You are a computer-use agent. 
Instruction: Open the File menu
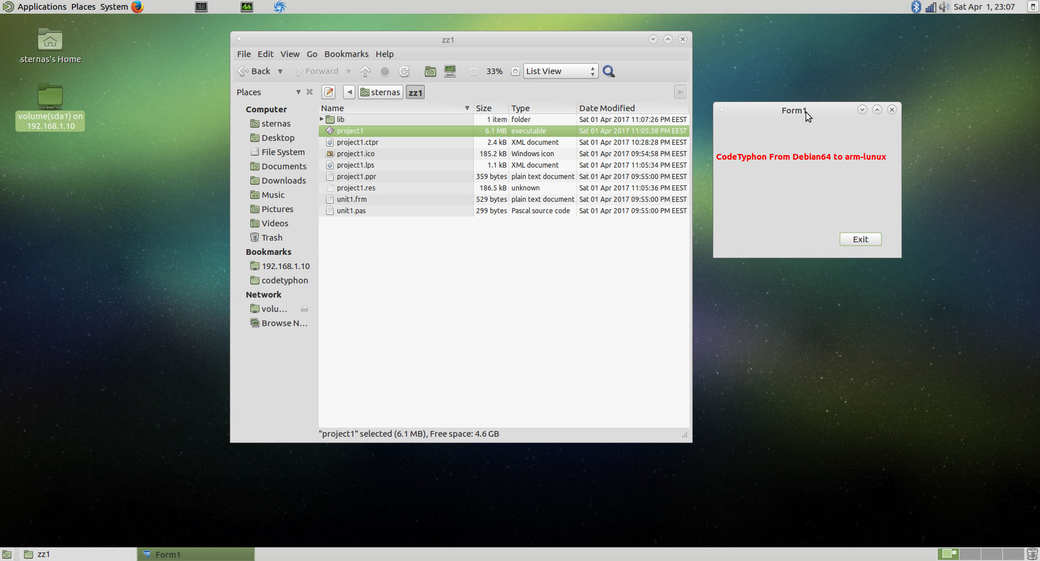click(244, 54)
